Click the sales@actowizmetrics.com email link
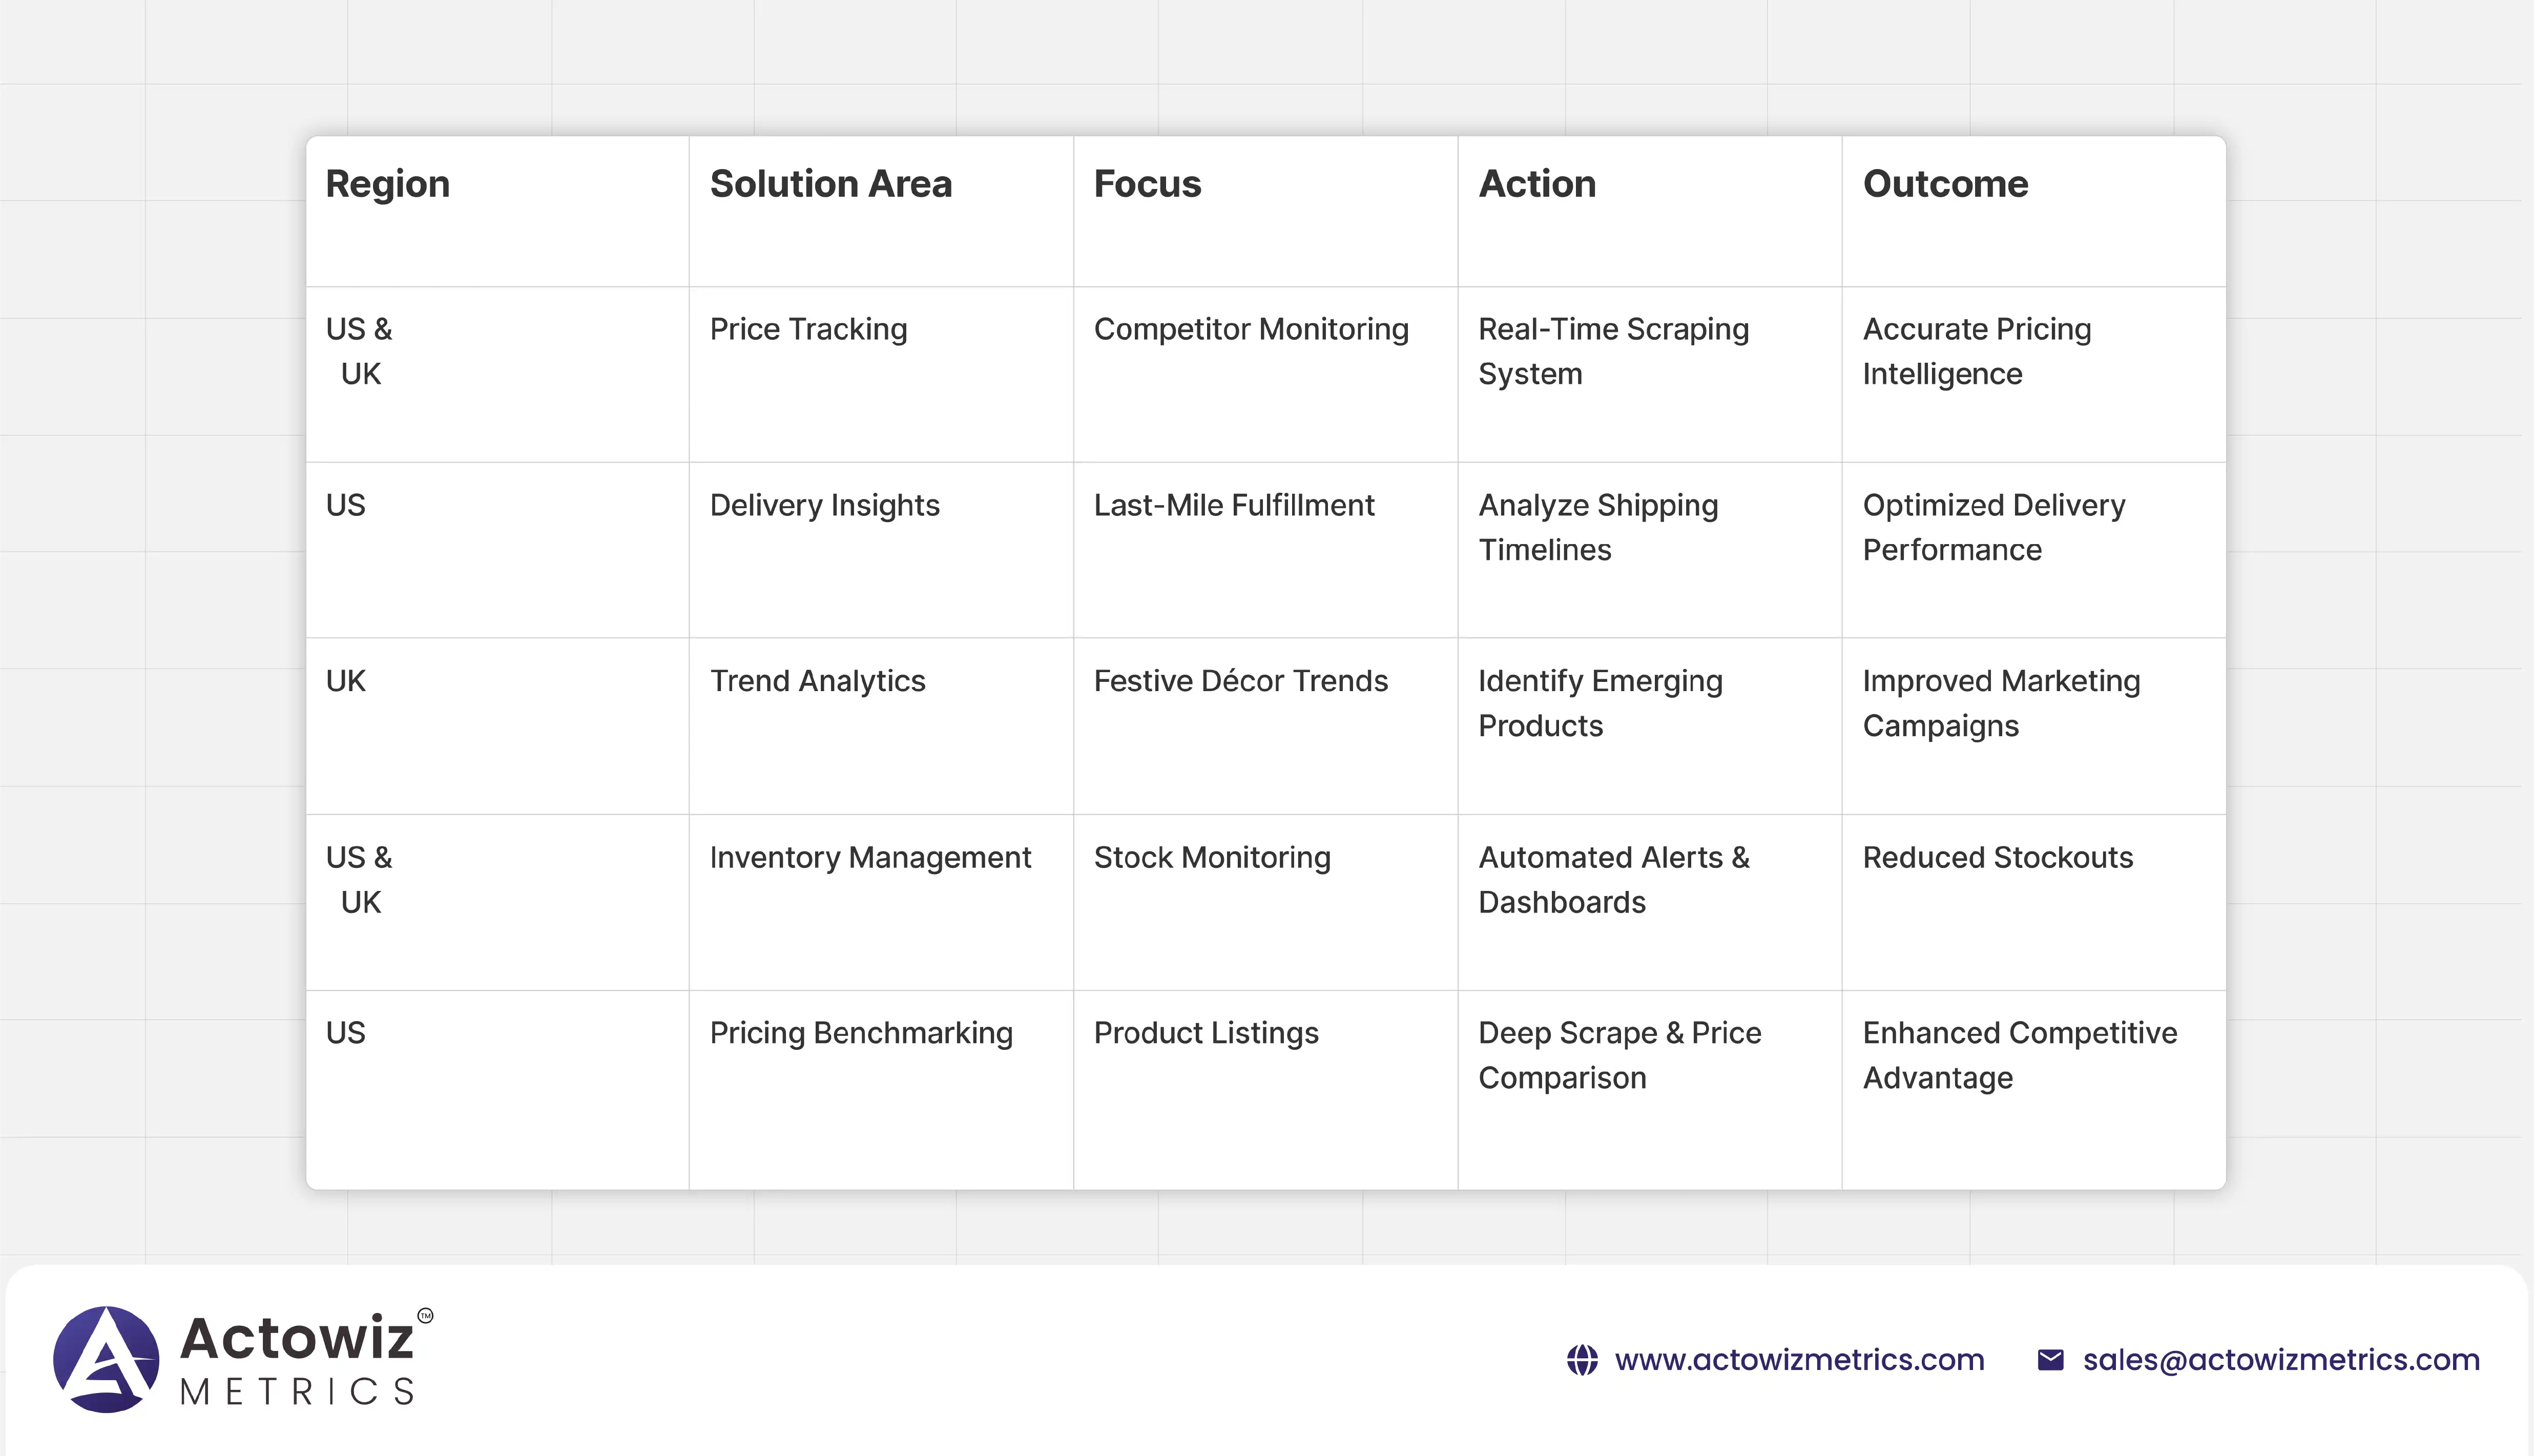This screenshot has height=1456, width=2534. pos(2281,1360)
